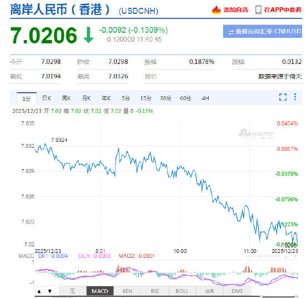Select 无 to disable indicators
Image resolution: width=306 pixels, height=298 pixels.
[72, 291]
